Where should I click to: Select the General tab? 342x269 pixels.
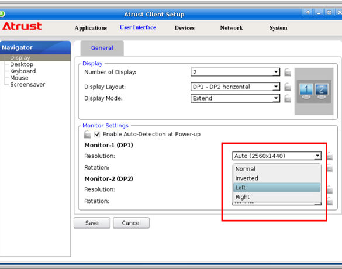[x=102, y=48]
